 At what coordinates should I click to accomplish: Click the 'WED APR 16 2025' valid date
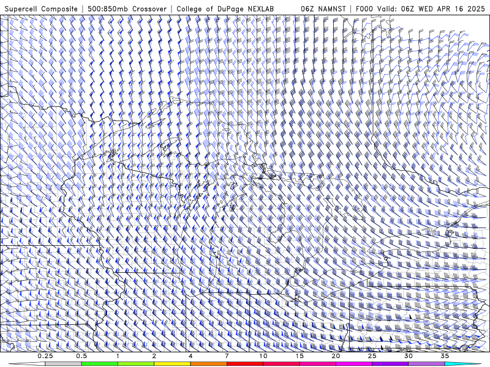pyautogui.click(x=452, y=9)
